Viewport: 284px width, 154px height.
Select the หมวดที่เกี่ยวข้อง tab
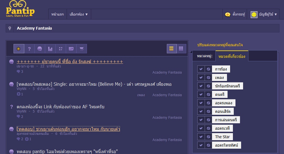[x=232, y=56]
